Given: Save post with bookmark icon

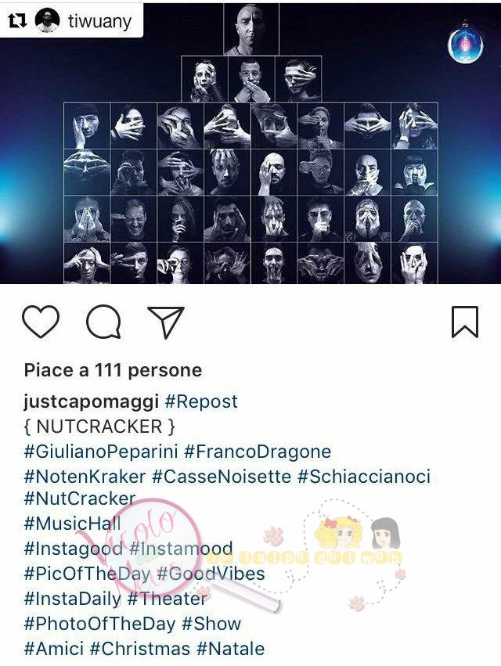Looking at the screenshot, I should 465,322.
